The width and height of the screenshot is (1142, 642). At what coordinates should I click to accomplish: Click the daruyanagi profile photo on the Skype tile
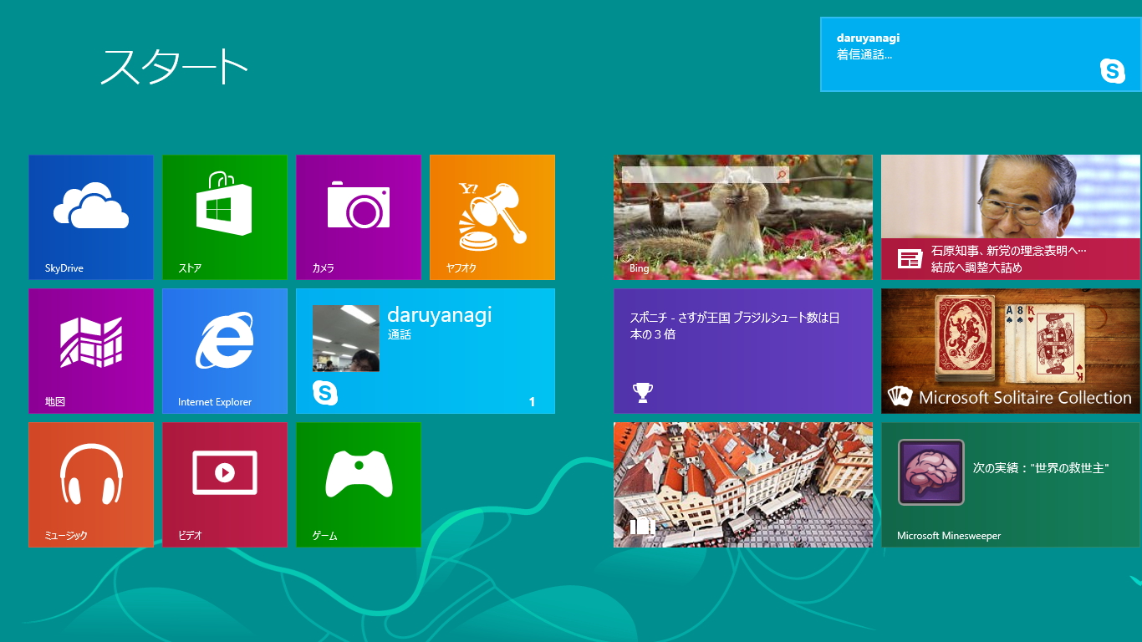(346, 339)
